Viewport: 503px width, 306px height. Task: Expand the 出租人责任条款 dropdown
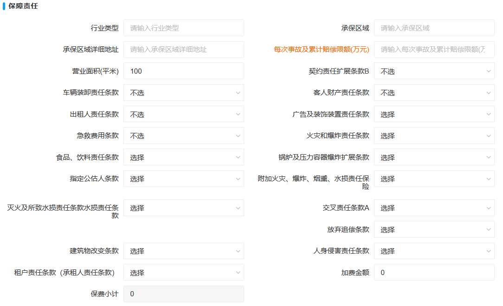click(x=183, y=114)
